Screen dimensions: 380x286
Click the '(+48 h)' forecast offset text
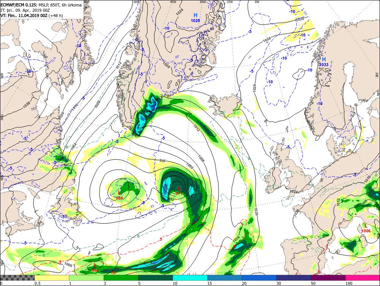56,16
